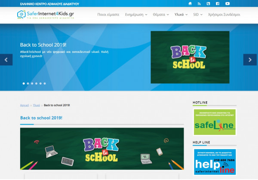Open the Χρήσιμοι Σύνδεσμοι menu item
Screen dimensions: 258x180
pyautogui.click(x=224, y=14)
